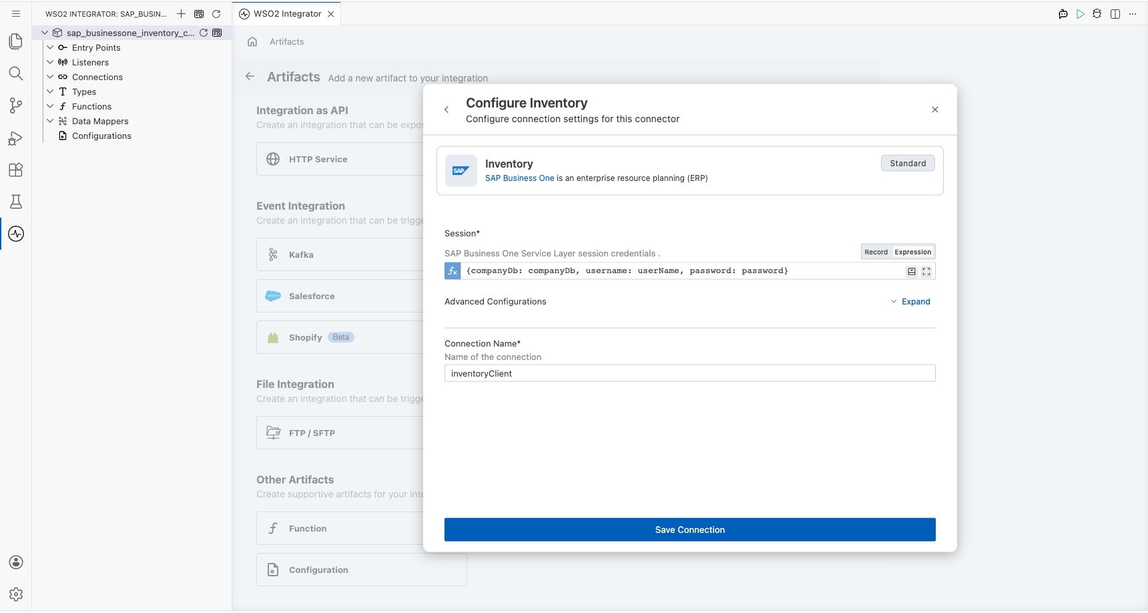The width and height of the screenshot is (1148, 613).
Task: Click the home icon in breadcrumb
Action: 252,41
